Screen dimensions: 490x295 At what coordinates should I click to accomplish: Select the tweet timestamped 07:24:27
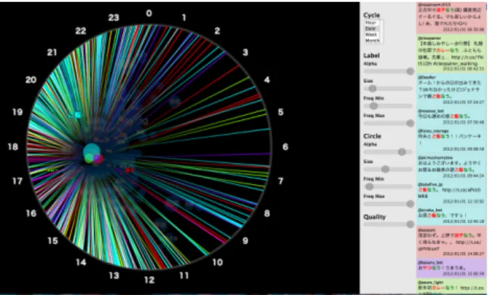click(451, 90)
